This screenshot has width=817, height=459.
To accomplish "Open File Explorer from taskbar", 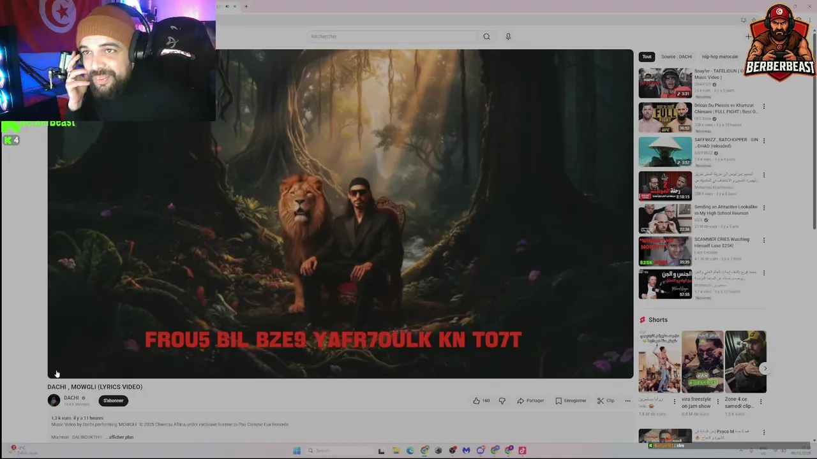I will click(396, 450).
